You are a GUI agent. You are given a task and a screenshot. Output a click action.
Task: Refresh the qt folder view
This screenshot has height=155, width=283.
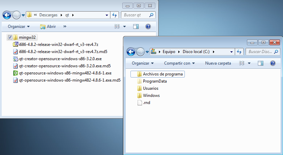pos(114,15)
